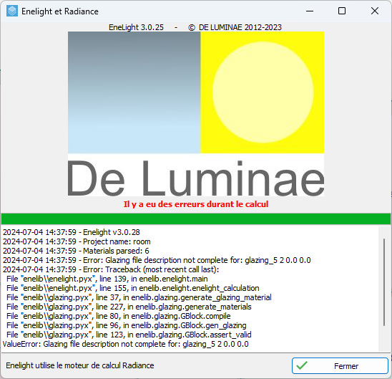
Task: Click the window title 'Enelight et Radiance'
Action: tap(60, 11)
